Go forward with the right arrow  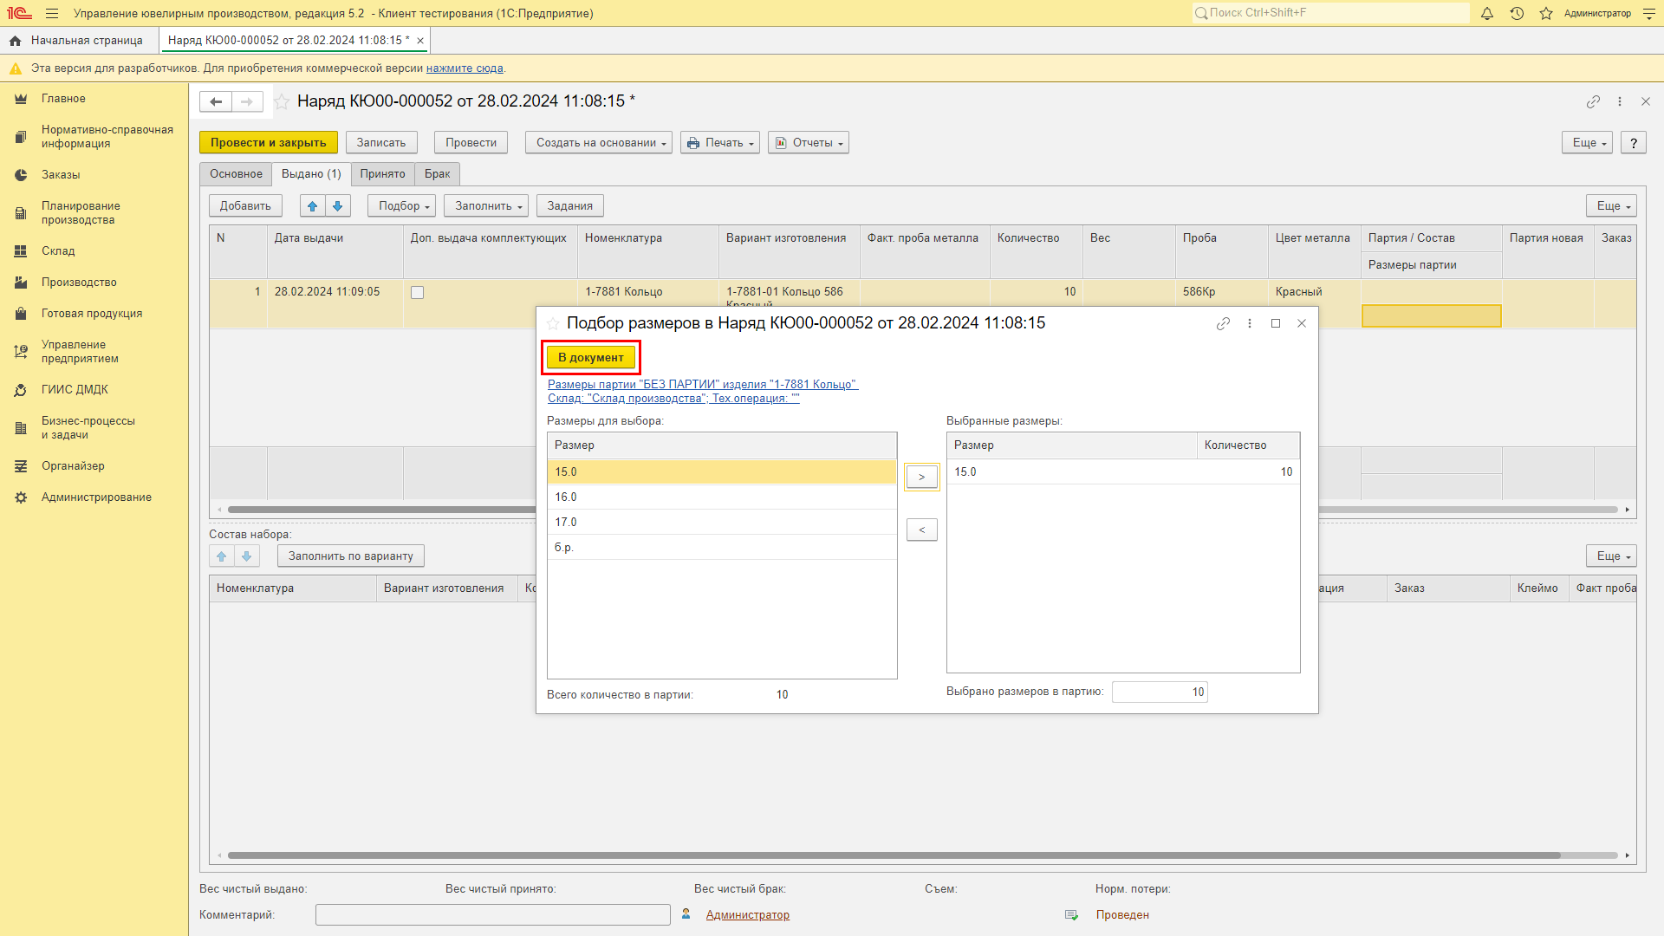tap(247, 101)
